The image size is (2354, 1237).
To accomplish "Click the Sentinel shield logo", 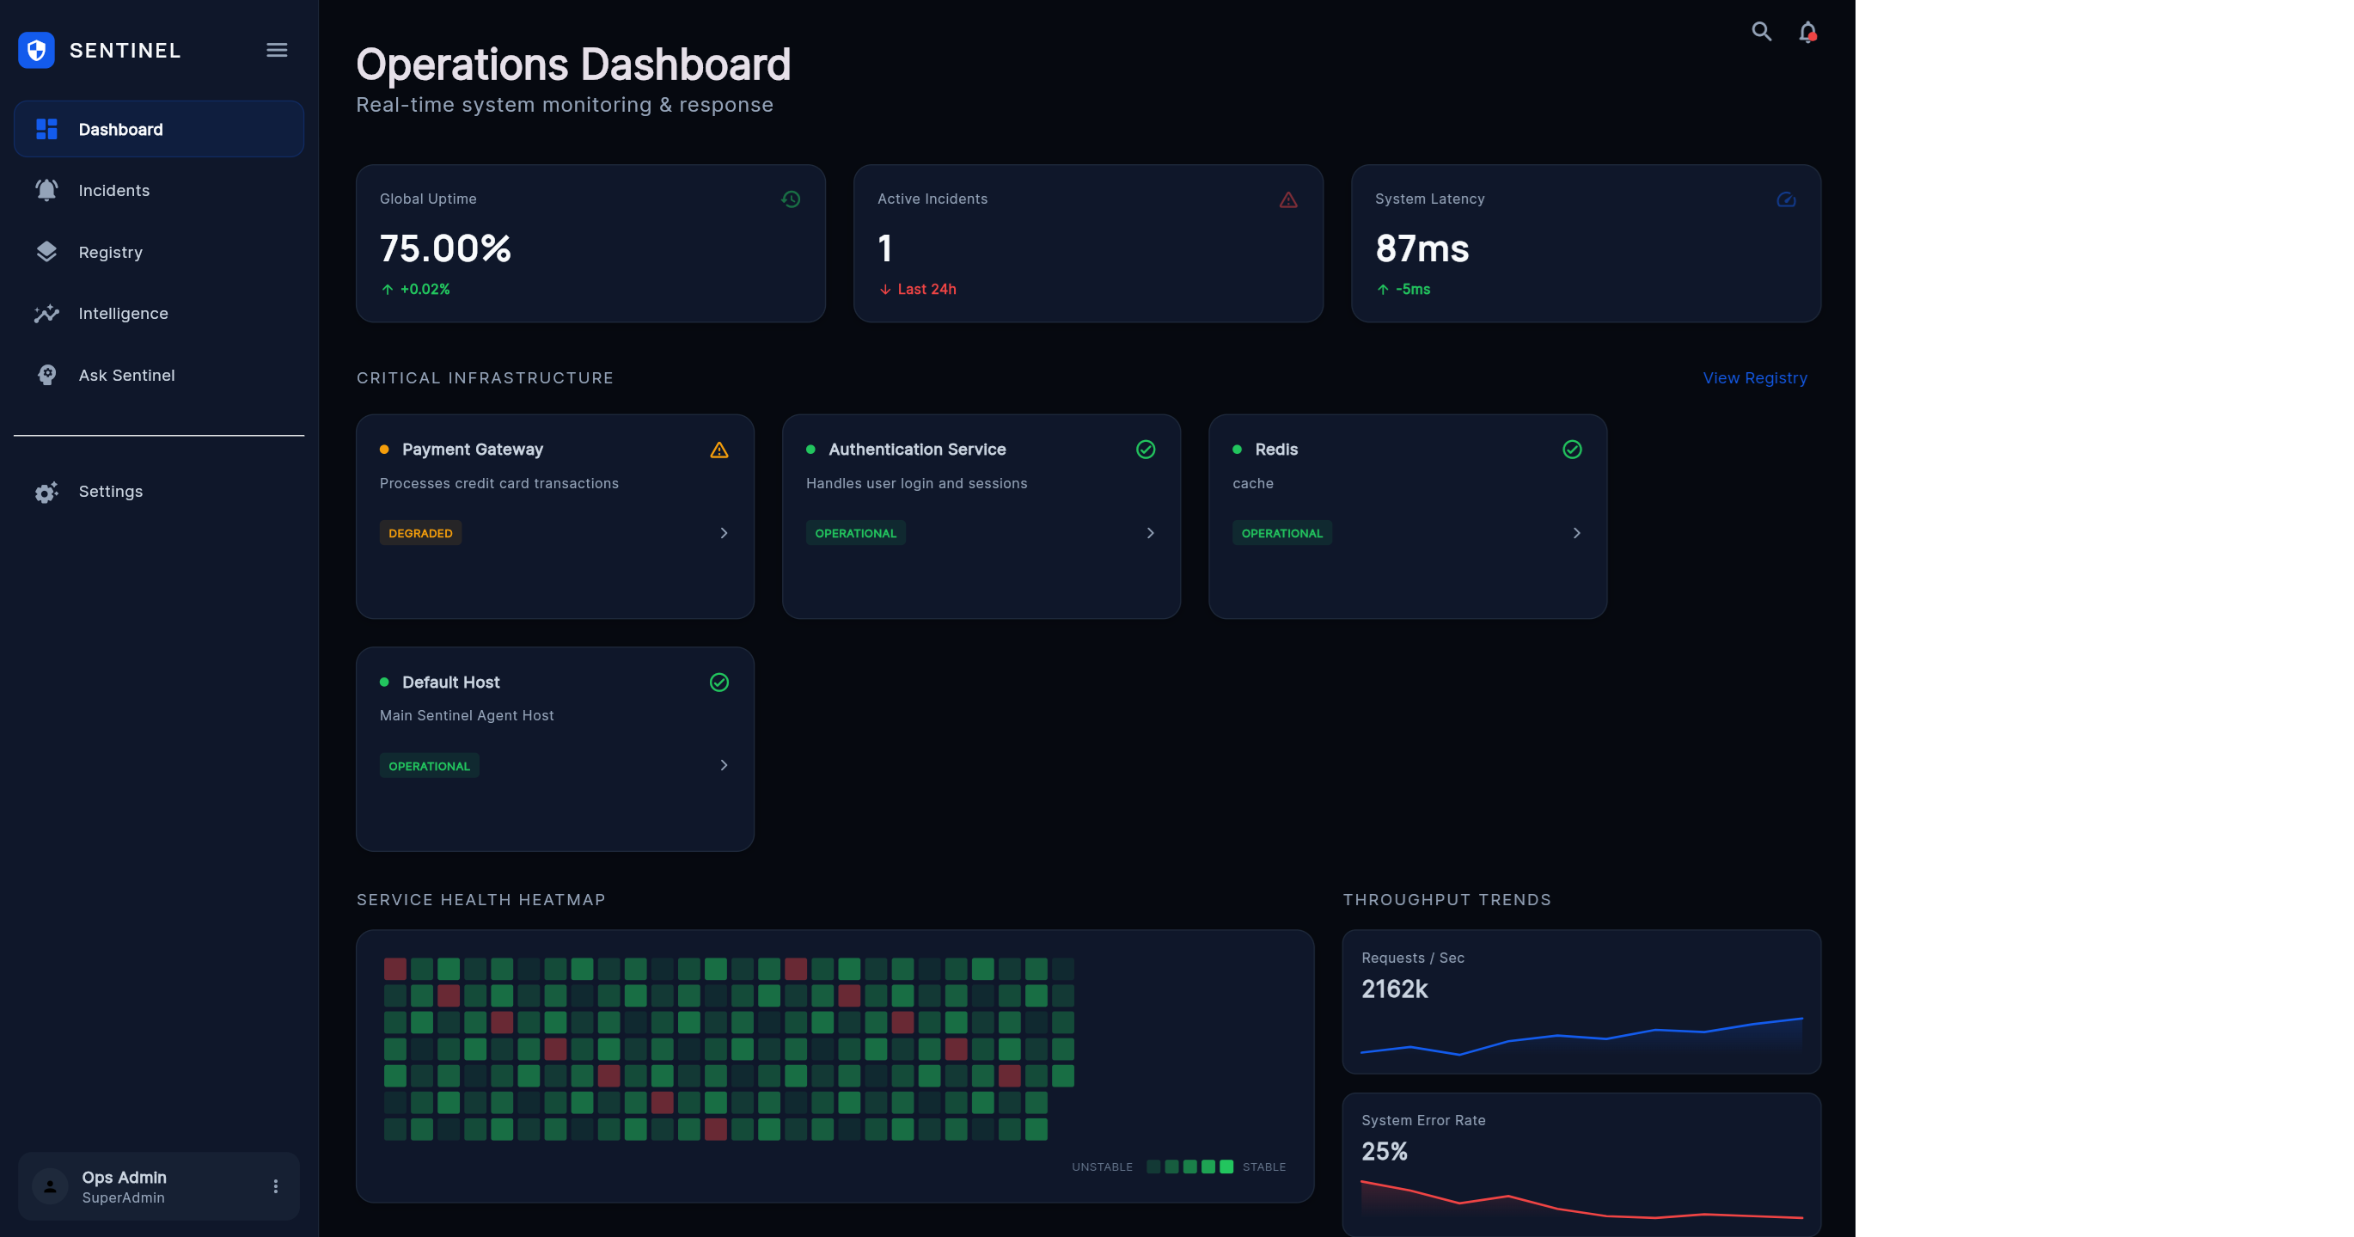I will coord(37,50).
